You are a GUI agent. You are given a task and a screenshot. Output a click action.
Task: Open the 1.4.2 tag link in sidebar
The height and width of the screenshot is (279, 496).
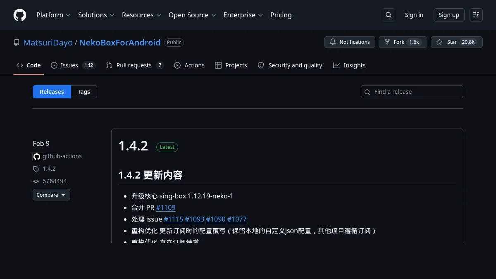click(x=49, y=169)
